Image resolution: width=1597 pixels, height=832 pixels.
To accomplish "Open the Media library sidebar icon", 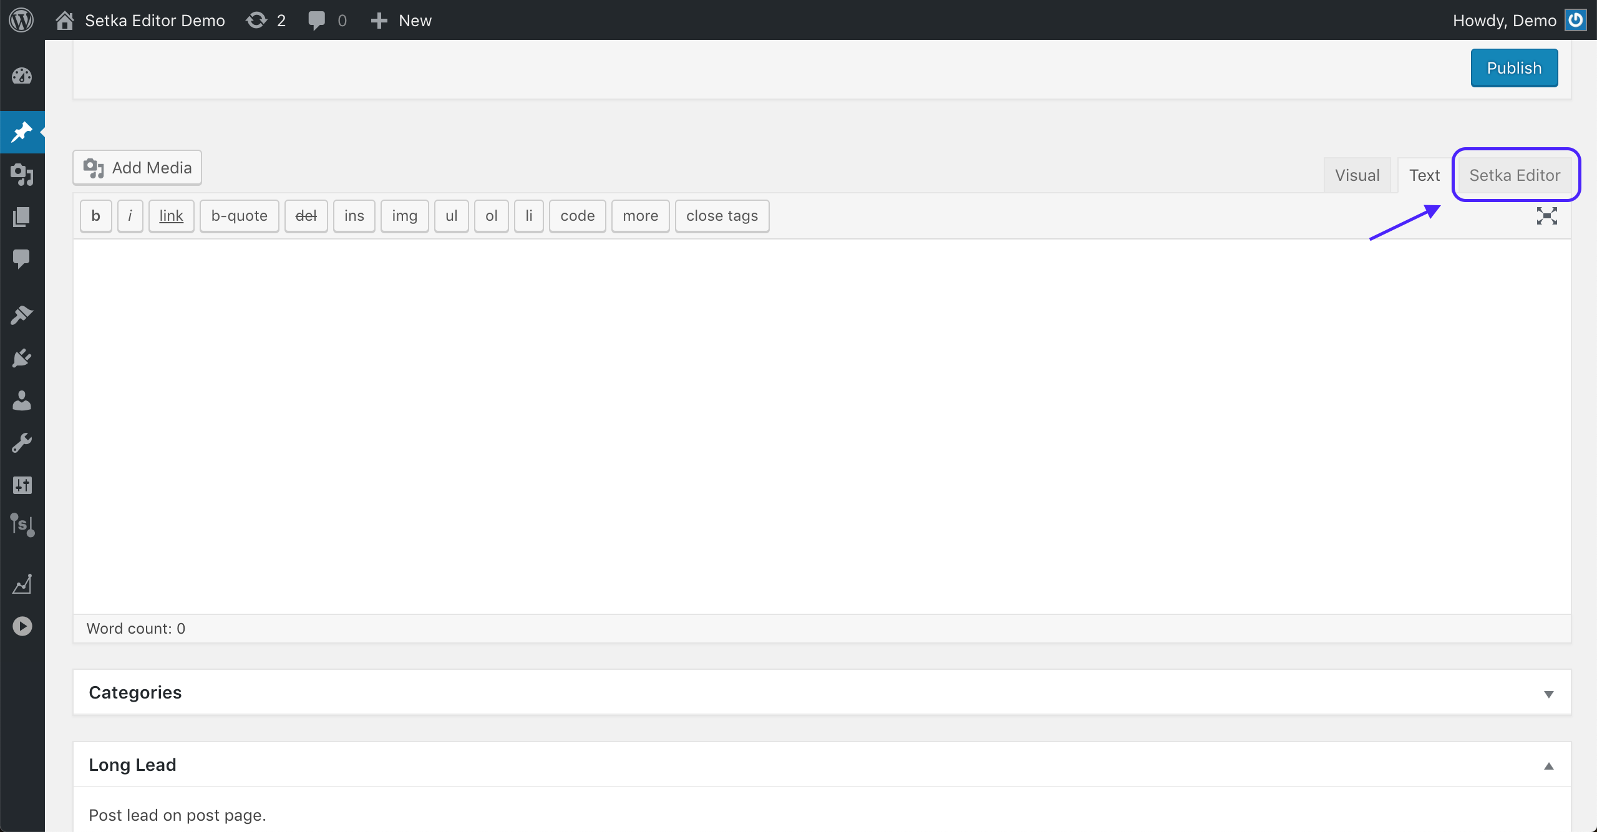I will click(22, 175).
